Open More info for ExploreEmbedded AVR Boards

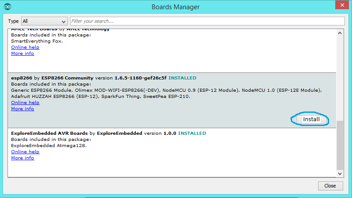tap(22, 158)
